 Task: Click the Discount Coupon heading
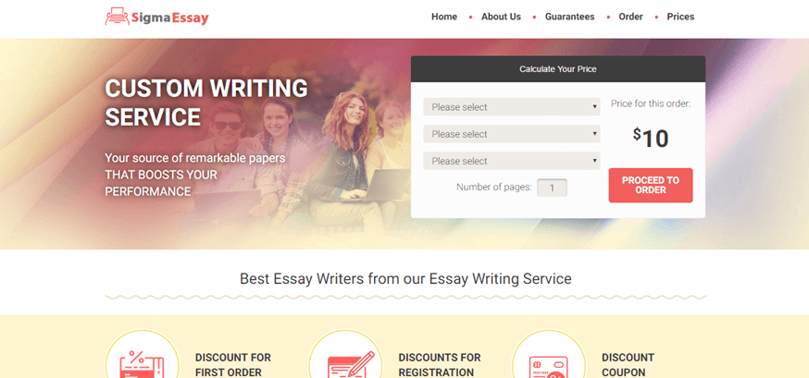tap(628, 365)
